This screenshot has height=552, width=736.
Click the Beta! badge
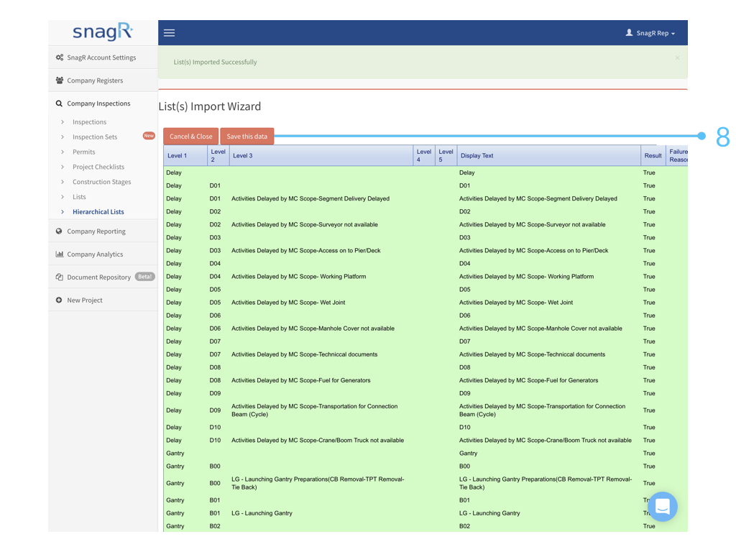click(x=144, y=277)
